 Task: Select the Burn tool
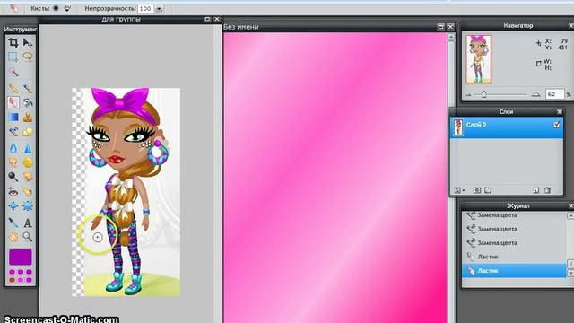pos(28,177)
